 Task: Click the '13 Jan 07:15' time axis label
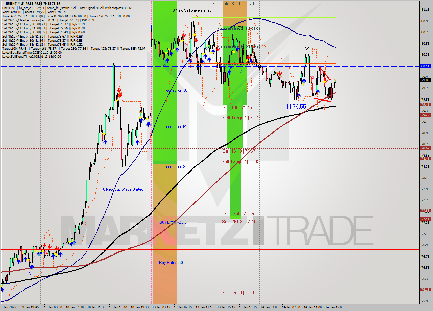183,307
